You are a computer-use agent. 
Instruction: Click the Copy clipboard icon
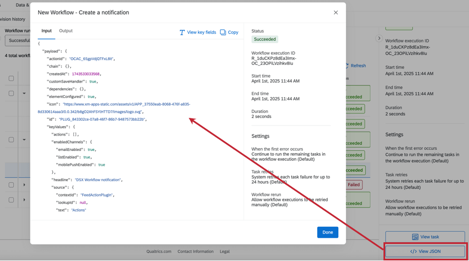(223, 32)
